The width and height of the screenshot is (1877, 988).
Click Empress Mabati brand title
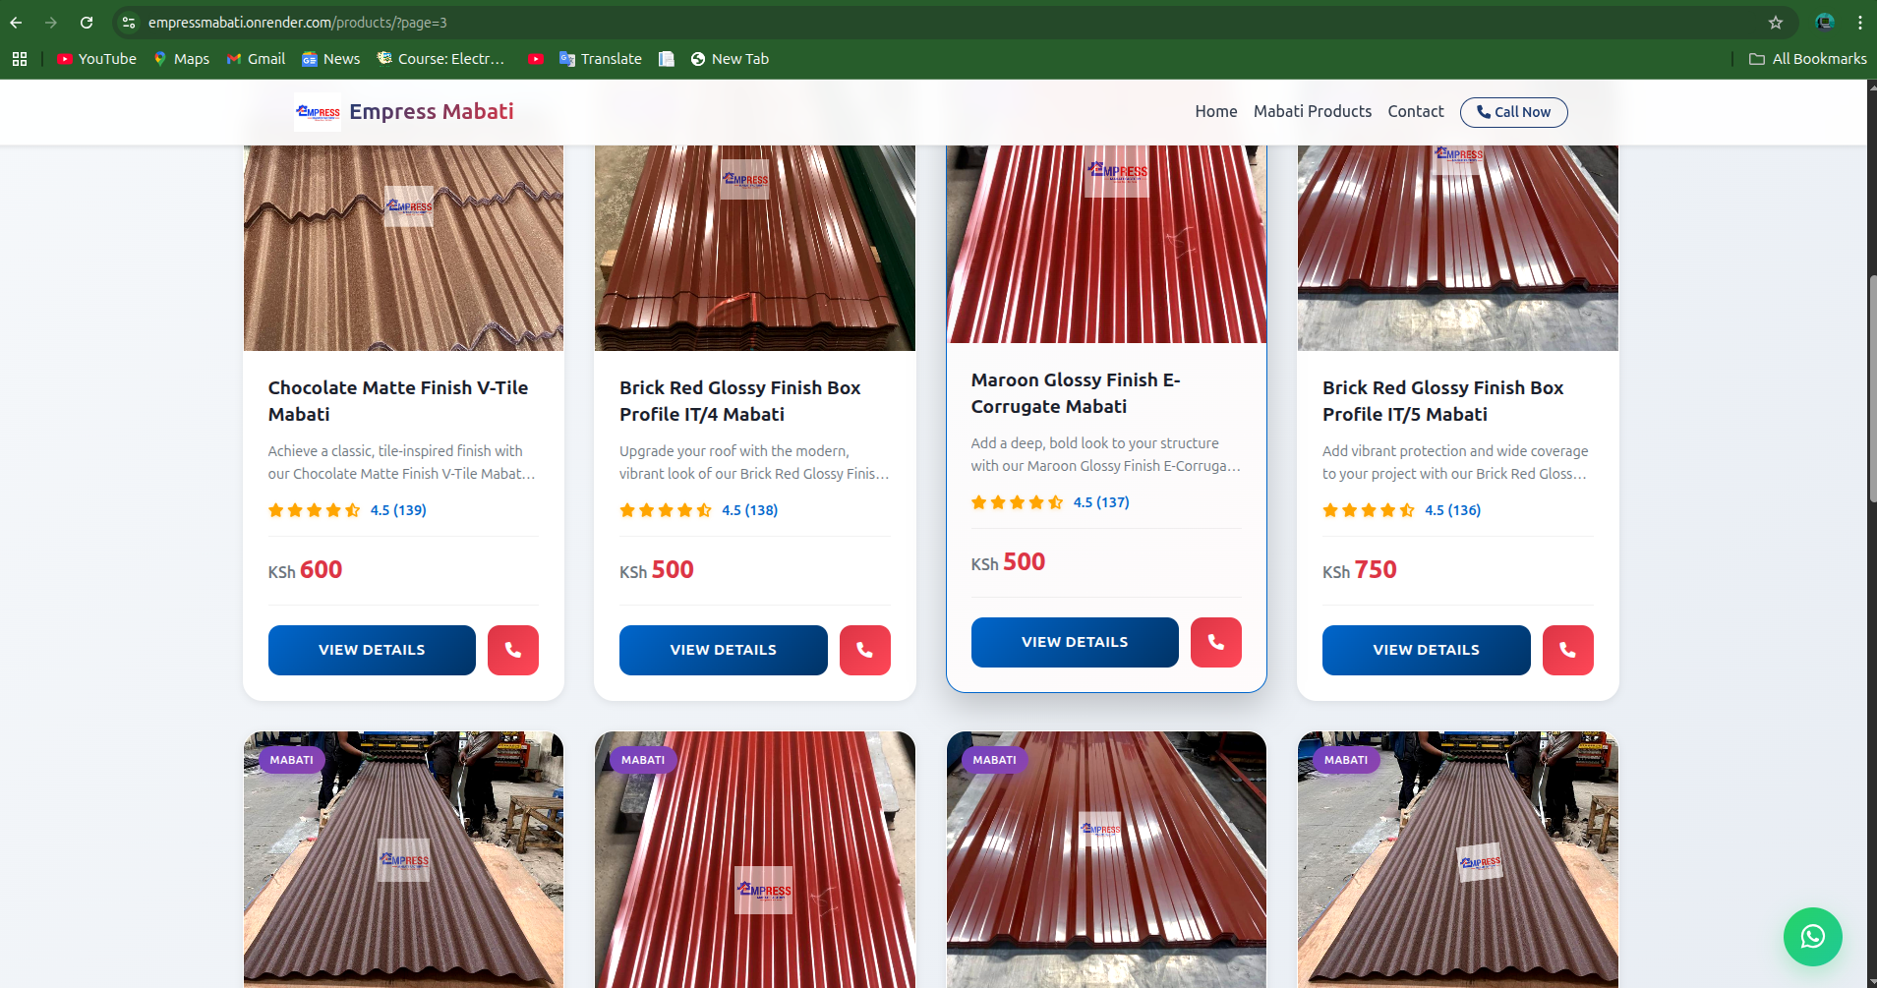(x=431, y=112)
